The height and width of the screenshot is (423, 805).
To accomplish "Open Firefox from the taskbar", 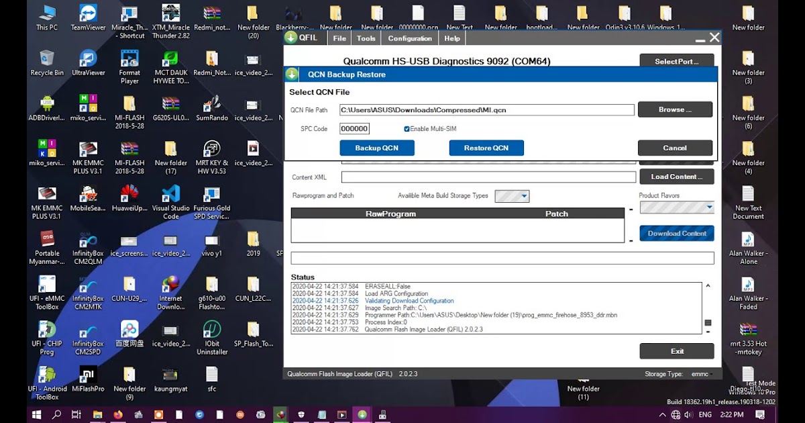I will pyautogui.click(x=118, y=414).
